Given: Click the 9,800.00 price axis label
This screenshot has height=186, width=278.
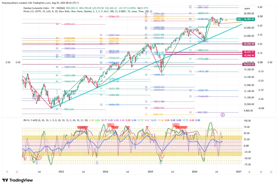Looking at the screenshot, I should coord(249,111).
